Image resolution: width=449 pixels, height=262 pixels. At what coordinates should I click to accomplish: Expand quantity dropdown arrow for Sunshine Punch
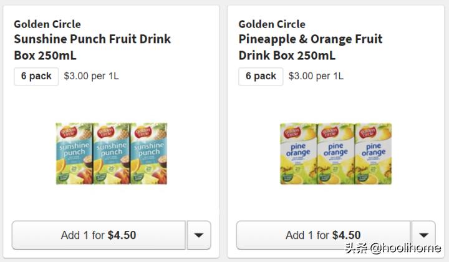(199, 235)
